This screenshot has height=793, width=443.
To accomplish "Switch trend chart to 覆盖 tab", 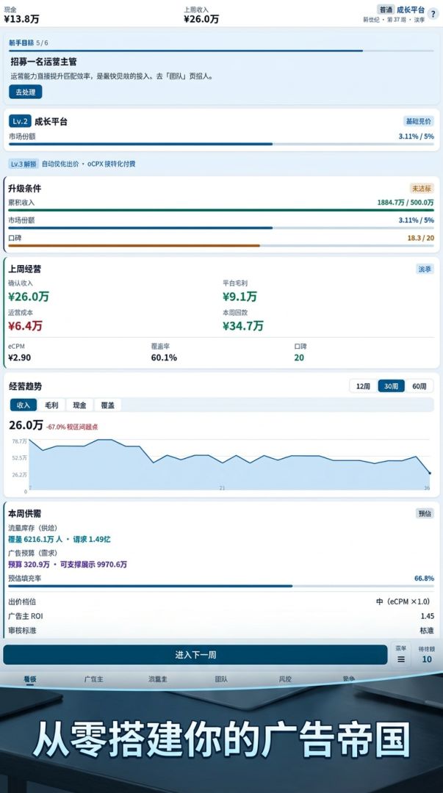I will (x=107, y=405).
